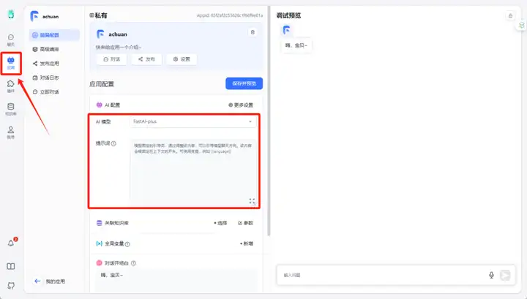Click the green FastGPT logo at top-left

point(11,14)
